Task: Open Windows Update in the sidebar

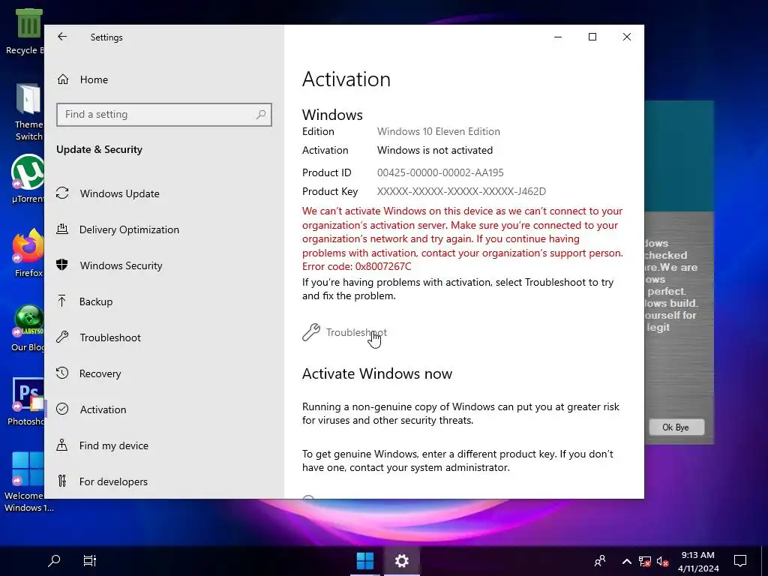Action: click(119, 193)
